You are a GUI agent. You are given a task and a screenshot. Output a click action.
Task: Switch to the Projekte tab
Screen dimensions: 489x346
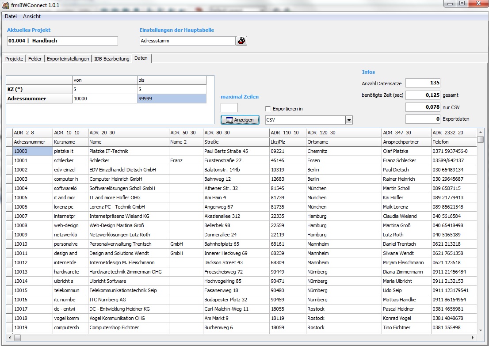click(14, 59)
